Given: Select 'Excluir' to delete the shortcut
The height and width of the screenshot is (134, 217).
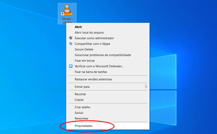Looking at the screenshot, I should tap(79, 113).
